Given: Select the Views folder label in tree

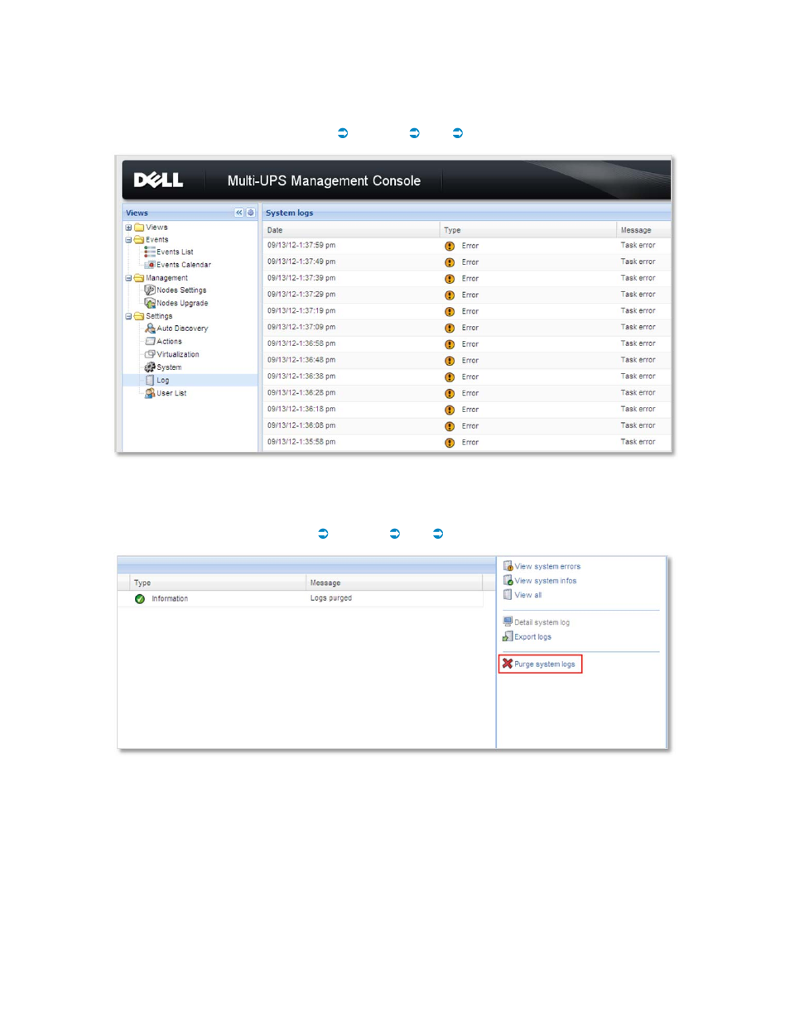Looking at the screenshot, I should coord(157,228).
